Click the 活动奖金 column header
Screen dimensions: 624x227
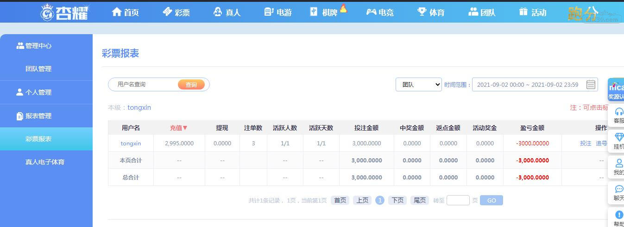pyautogui.click(x=485, y=128)
